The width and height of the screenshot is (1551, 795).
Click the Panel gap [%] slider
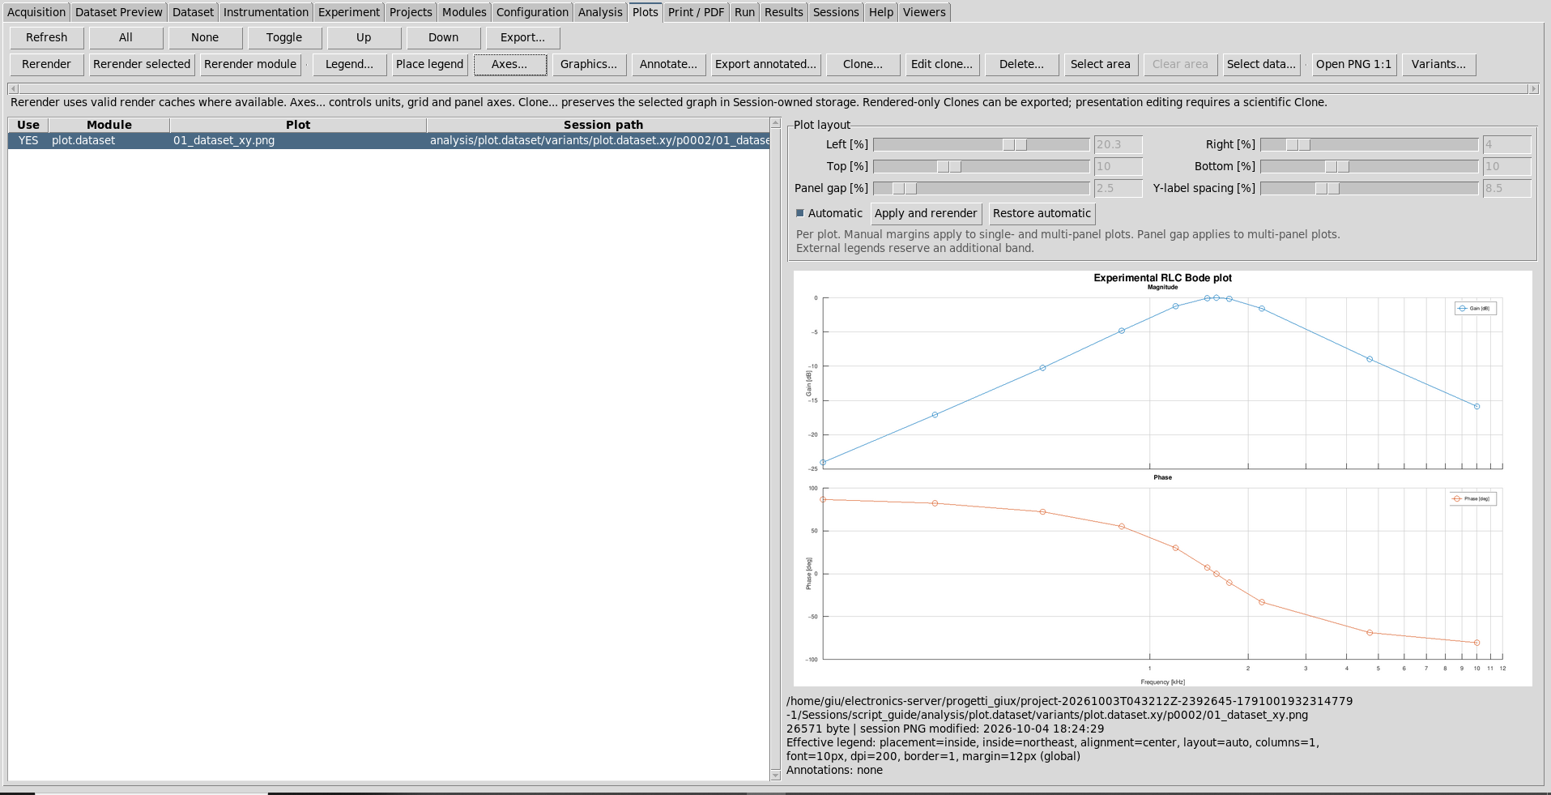pos(981,188)
